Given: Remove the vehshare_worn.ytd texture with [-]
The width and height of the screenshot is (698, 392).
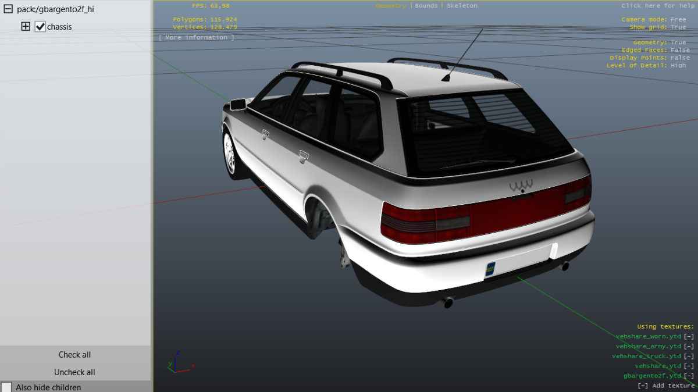Looking at the screenshot, I should pyautogui.click(x=689, y=337).
